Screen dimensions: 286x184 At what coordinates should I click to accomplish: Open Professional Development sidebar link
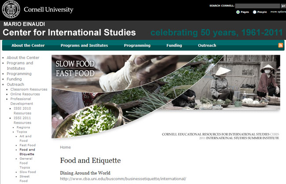coord(22,101)
